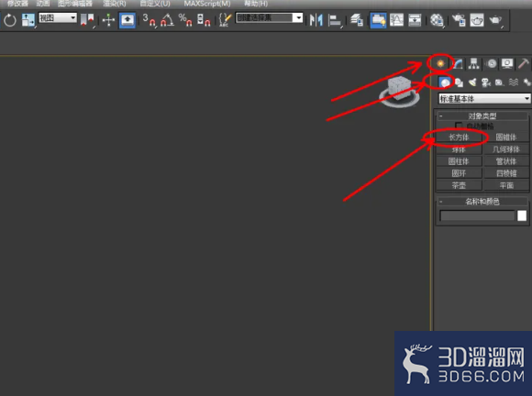Toggle Percent Snap icon

click(185, 20)
